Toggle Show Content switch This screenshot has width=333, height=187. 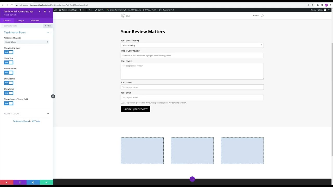point(9,72)
